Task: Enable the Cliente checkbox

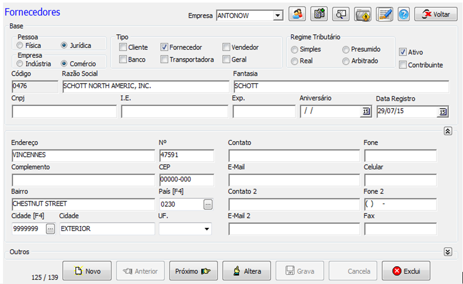Action: (x=123, y=47)
